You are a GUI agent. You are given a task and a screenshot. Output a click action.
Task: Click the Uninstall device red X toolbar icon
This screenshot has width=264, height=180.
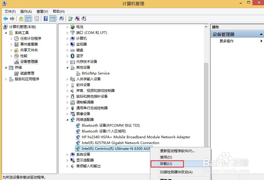pyautogui.click(x=77, y=19)
